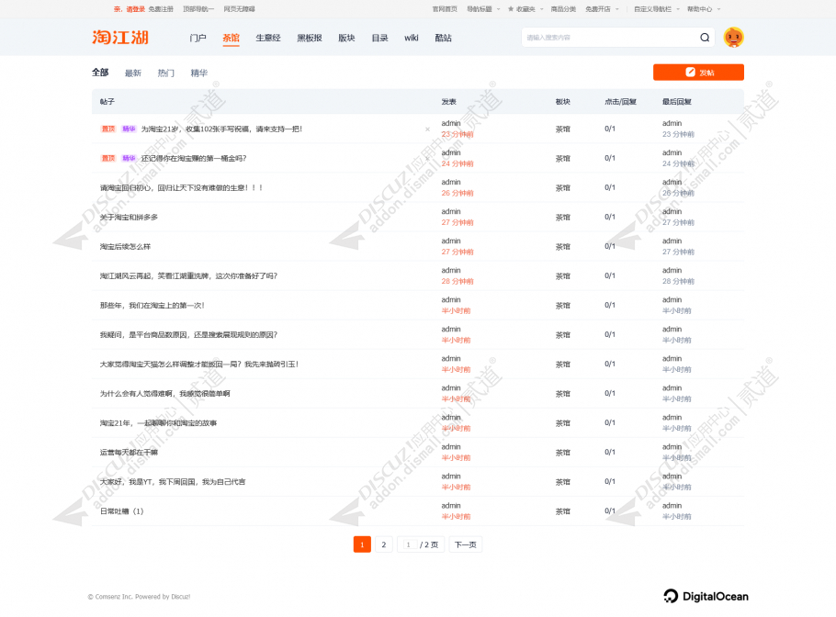The image size is (836, 617).
Task: Click the current page 1 button
Action: (x=362, y=544)
